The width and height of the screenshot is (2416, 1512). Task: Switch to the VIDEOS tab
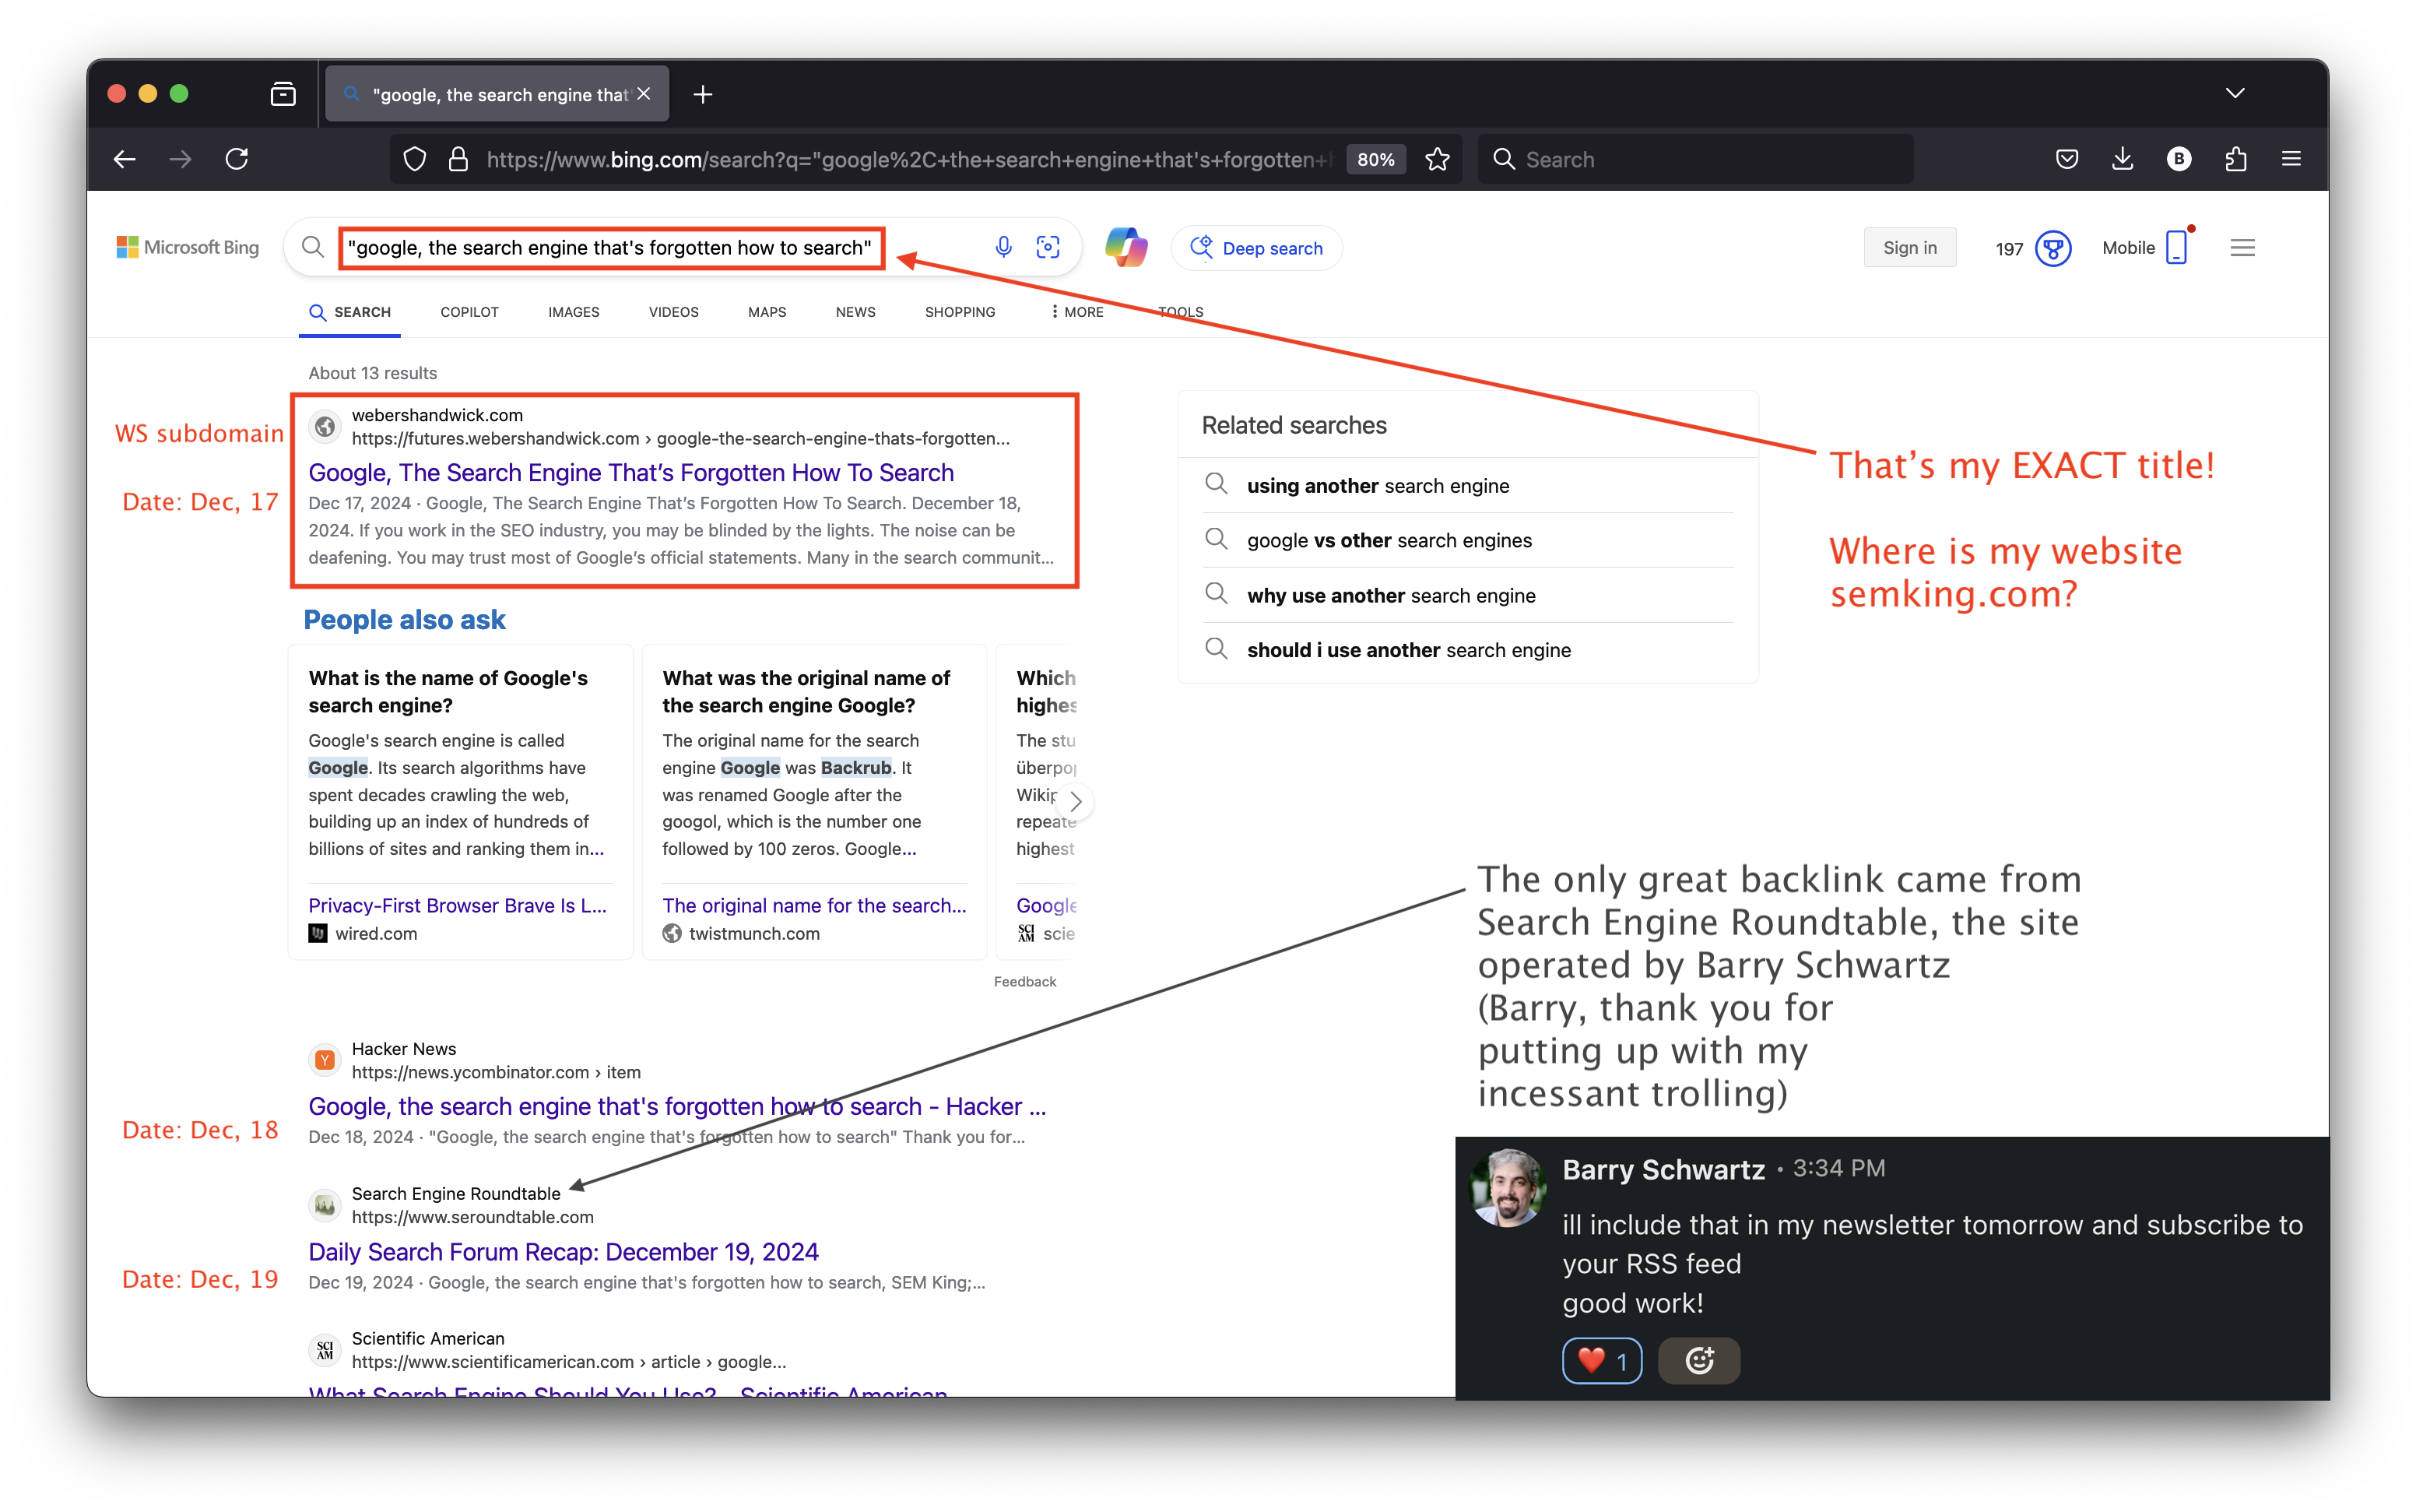tap(674, 312)
